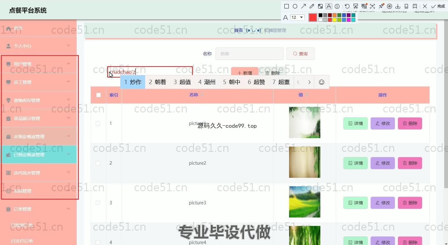Open the font size 12 dropdown
Screen dimensions: 448x245
[x=297, y=17]
